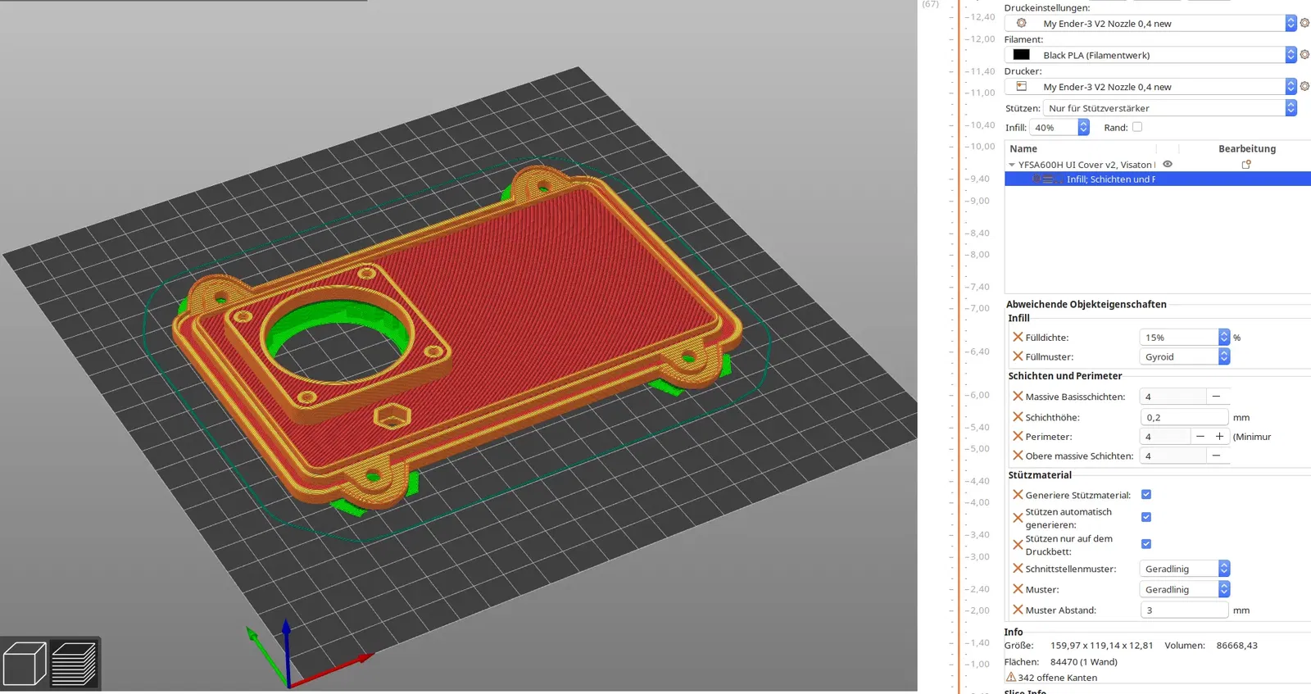Click the 342 offene Kanten warning icon
The width and height of the screenshot is (1311, 694).
1011,677
